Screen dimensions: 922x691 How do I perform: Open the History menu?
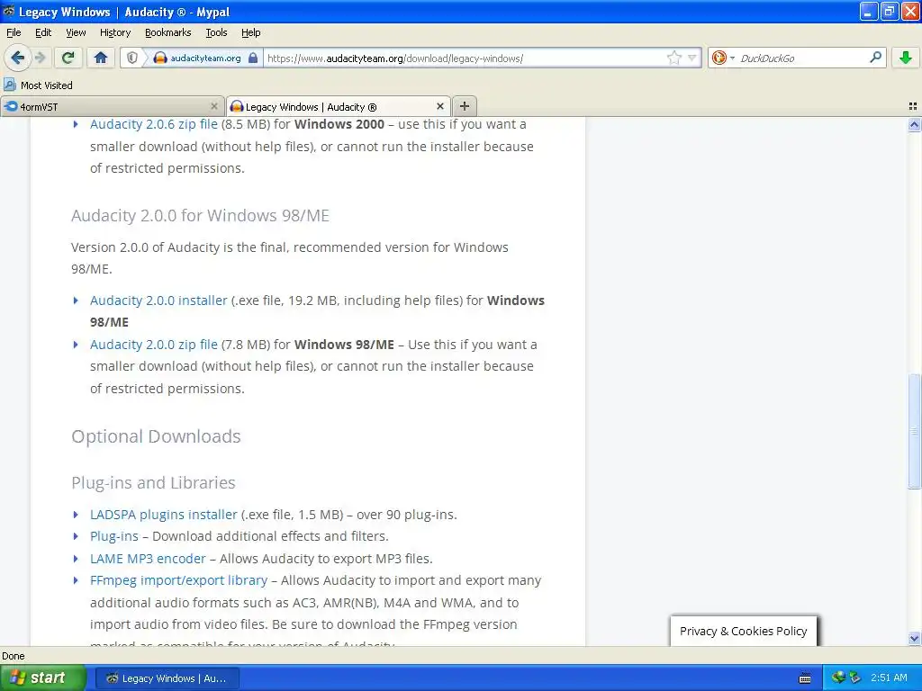click(x=115, y=32)
